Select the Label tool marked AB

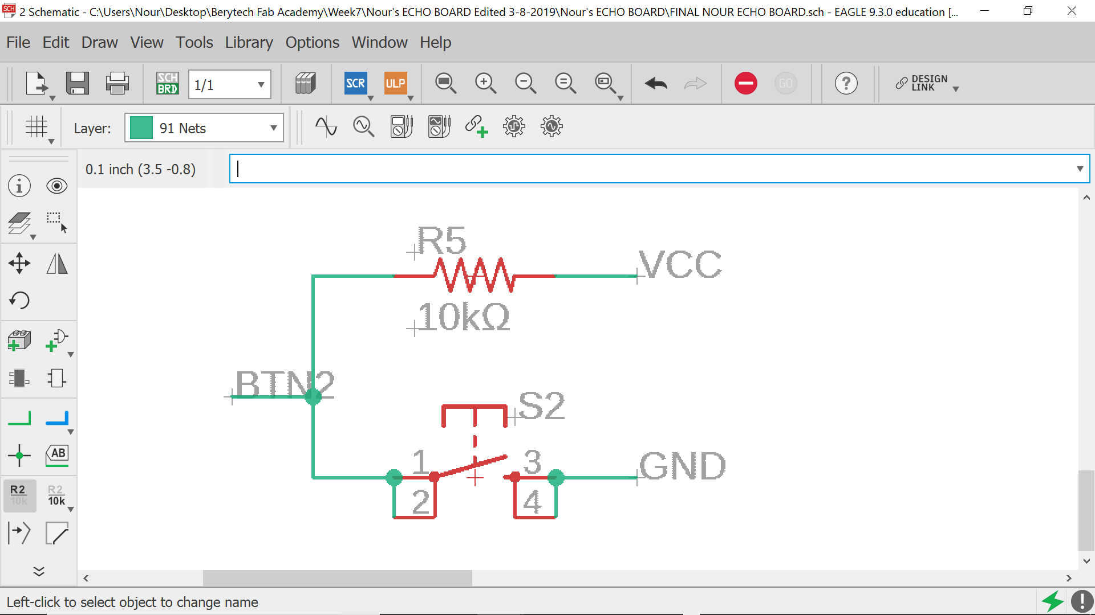click(57, 455)
